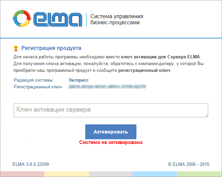The image size is (222, 177).
Task: Click the ELMA 3.8.0.22599 version text
Action: click(31, 164)
